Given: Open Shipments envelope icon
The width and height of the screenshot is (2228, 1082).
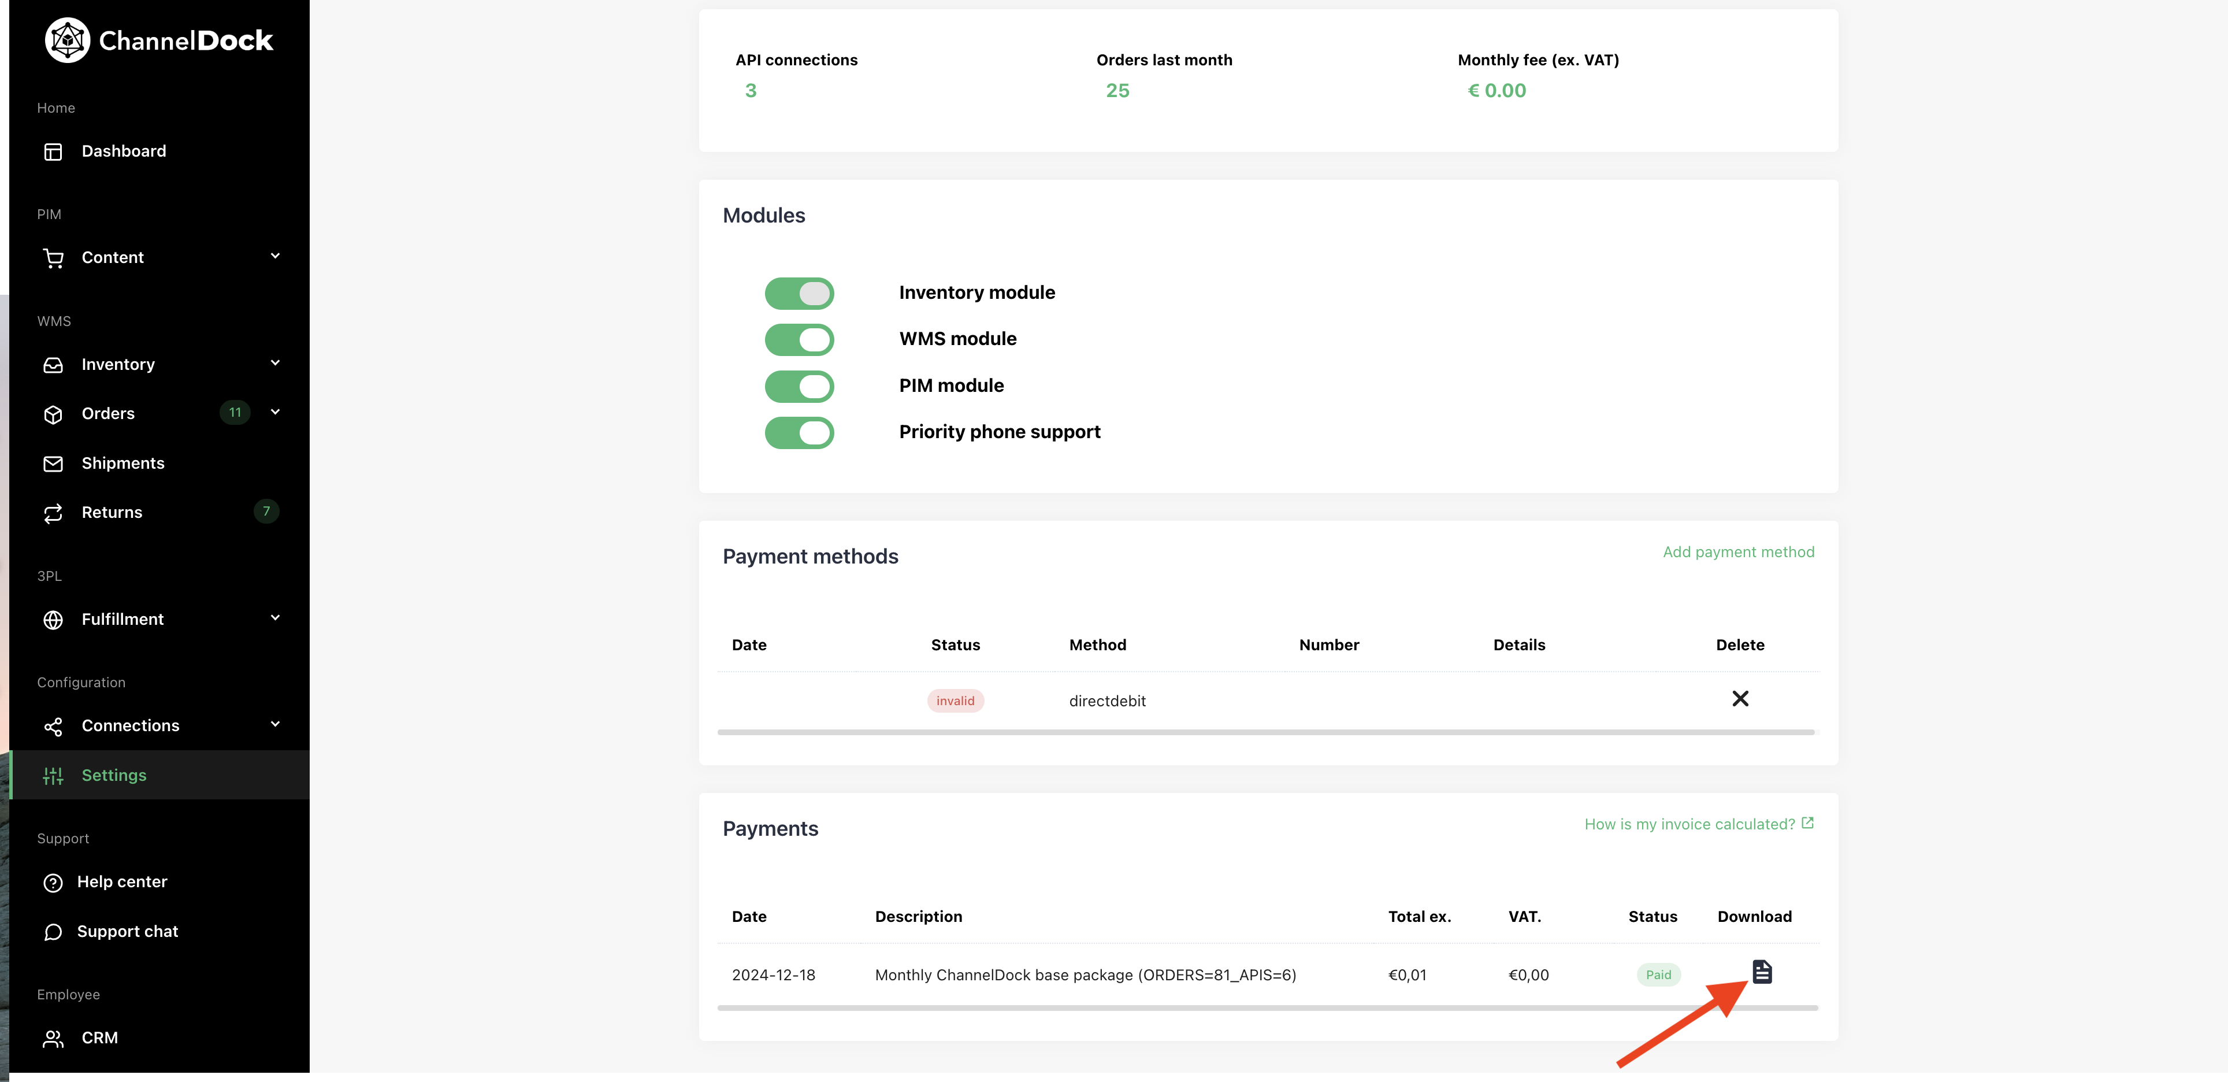Looking at the screenshot, I should pyautogui.click(x=53, y=464).
